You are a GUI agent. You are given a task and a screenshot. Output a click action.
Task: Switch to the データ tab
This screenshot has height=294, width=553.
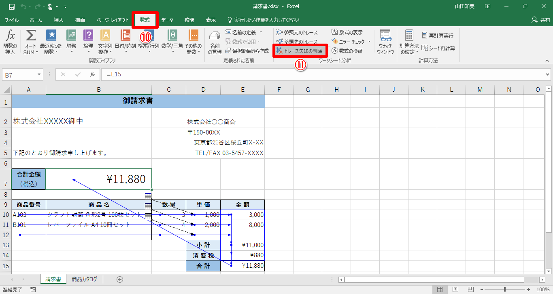[x=167, y=20]
